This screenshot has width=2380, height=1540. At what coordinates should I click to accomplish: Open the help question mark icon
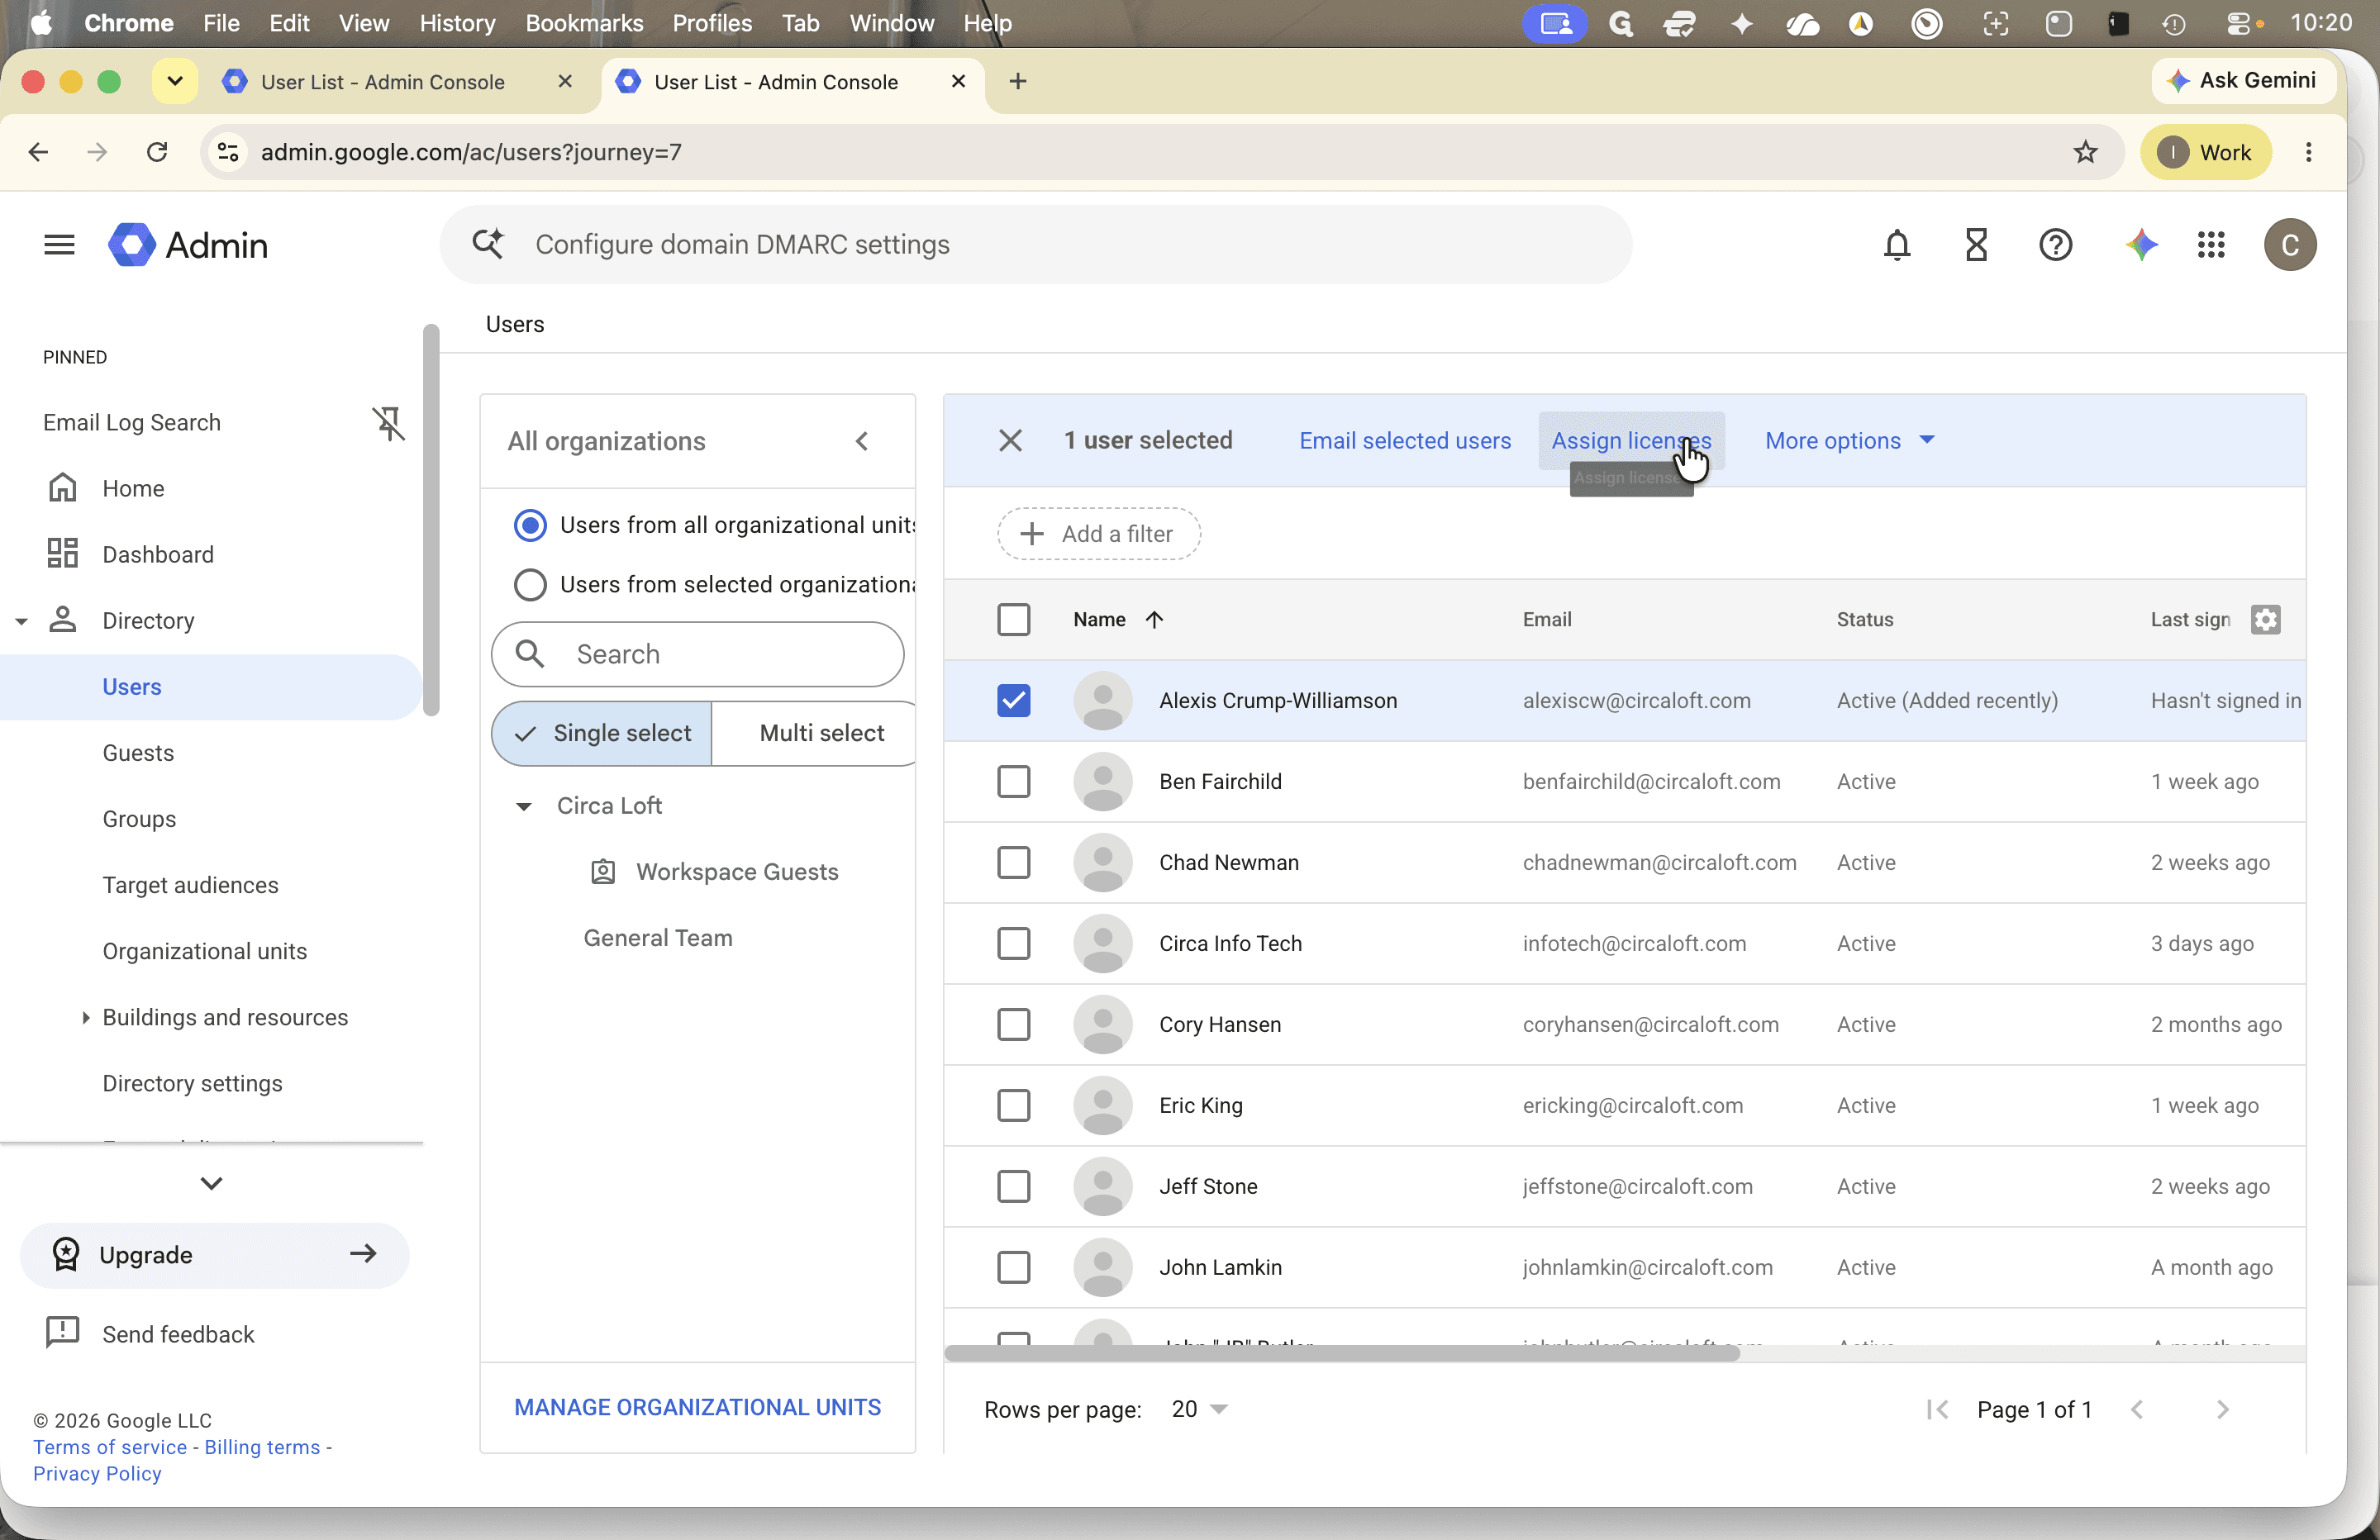[x=2055, y=245]
